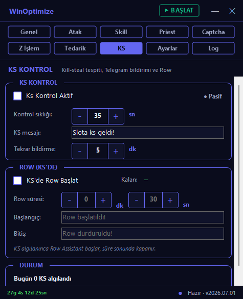243x299 pixels.
Task: Decrease Row süresi seconds value
Action: pos(137,200)
